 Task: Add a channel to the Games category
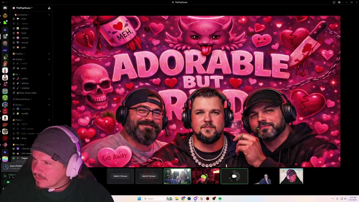[49, 105]
